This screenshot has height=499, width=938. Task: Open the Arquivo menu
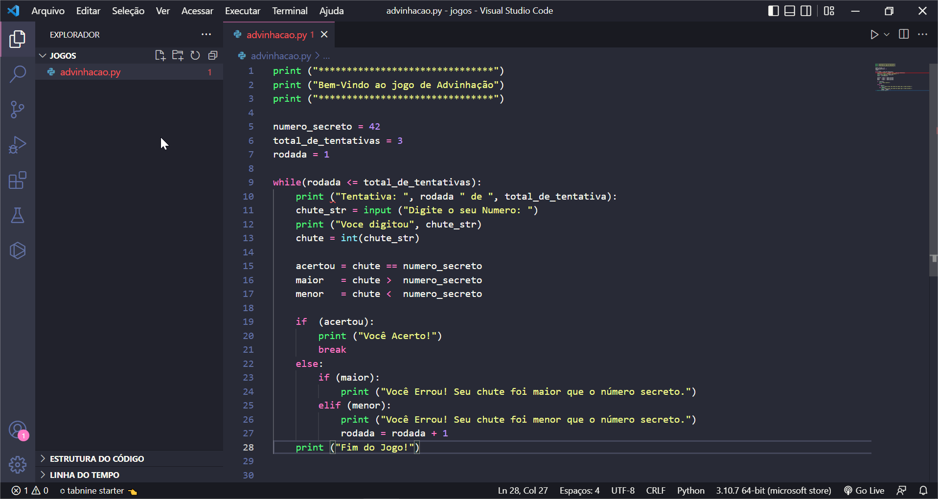[x=48, y=11]
